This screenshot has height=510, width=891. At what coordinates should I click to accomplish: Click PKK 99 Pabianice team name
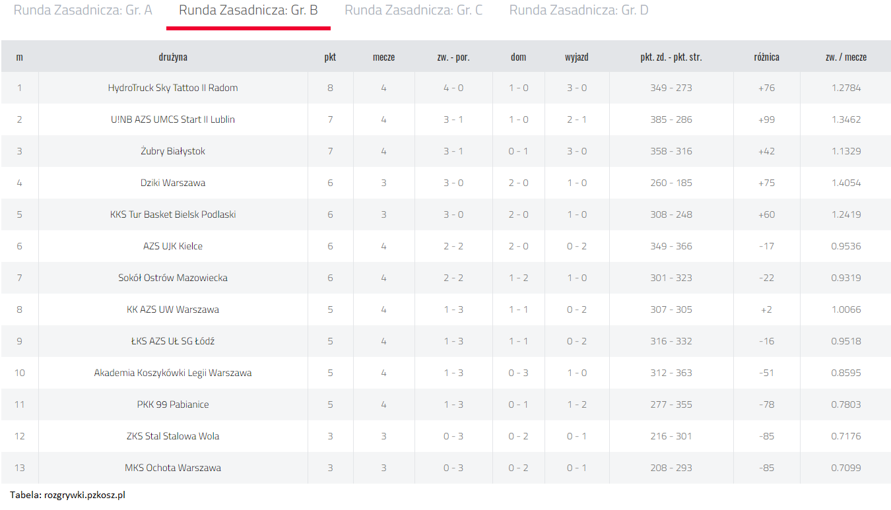pos(173,404)
